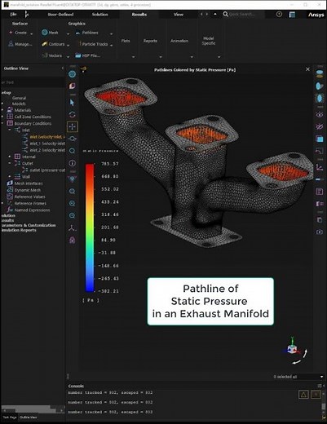Open the Particle Tracks dropdown arrow
Viewport: 327px width, 424px height.
[x=112, y=46]
